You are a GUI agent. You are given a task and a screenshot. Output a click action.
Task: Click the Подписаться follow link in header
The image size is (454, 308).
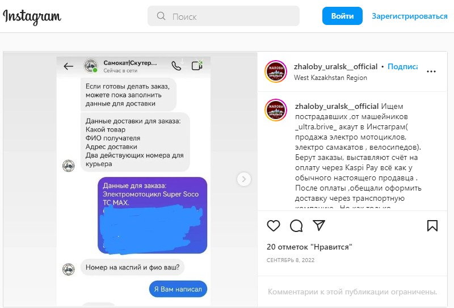point(402,66)
